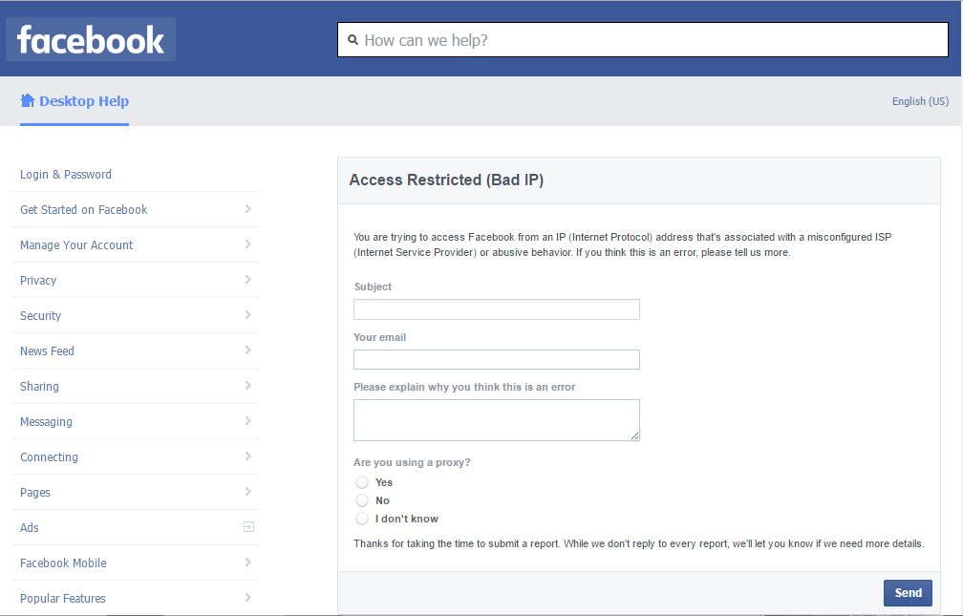Open the Security help topic
The width and height of the screenshot is (963, 616).
click(40, 316)
